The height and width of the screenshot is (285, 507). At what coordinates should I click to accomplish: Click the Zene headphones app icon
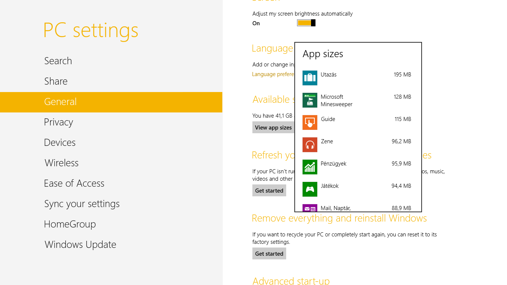310,145
